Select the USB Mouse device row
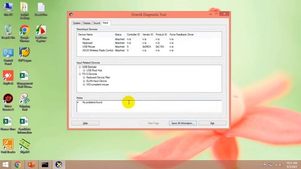Viewport: 301px width, 169px height. tap(149, 46)
